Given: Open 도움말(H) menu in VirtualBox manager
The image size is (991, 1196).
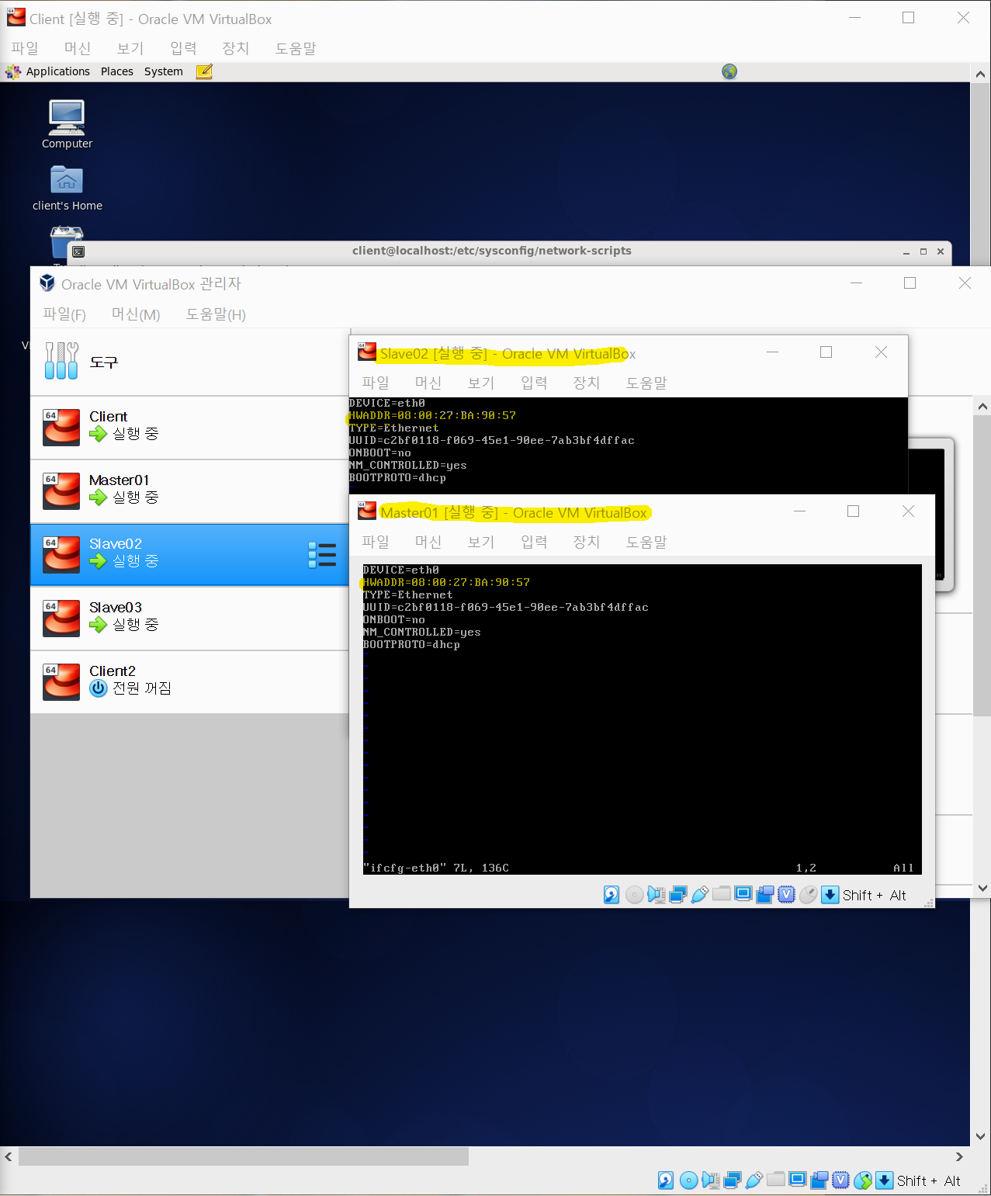Looking at the screenshot, I should (x=216, y=314).
